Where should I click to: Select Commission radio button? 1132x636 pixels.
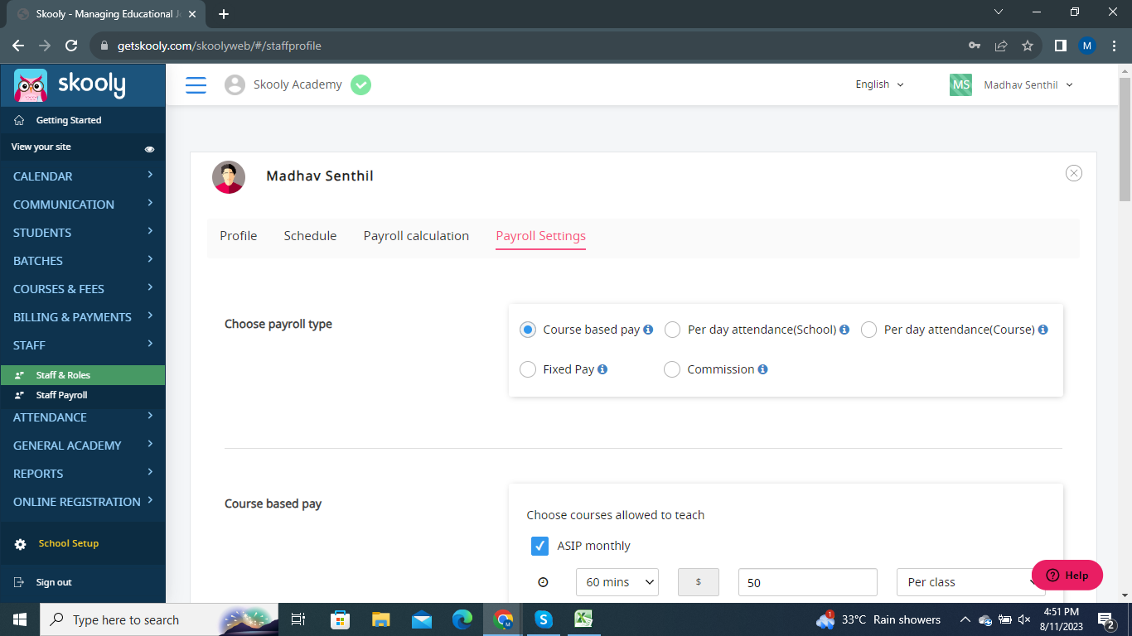point(672,369)
